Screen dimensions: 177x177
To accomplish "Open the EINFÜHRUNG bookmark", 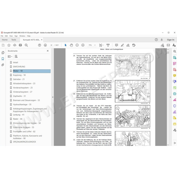I will pyautogui.click(x=19, y=67).
